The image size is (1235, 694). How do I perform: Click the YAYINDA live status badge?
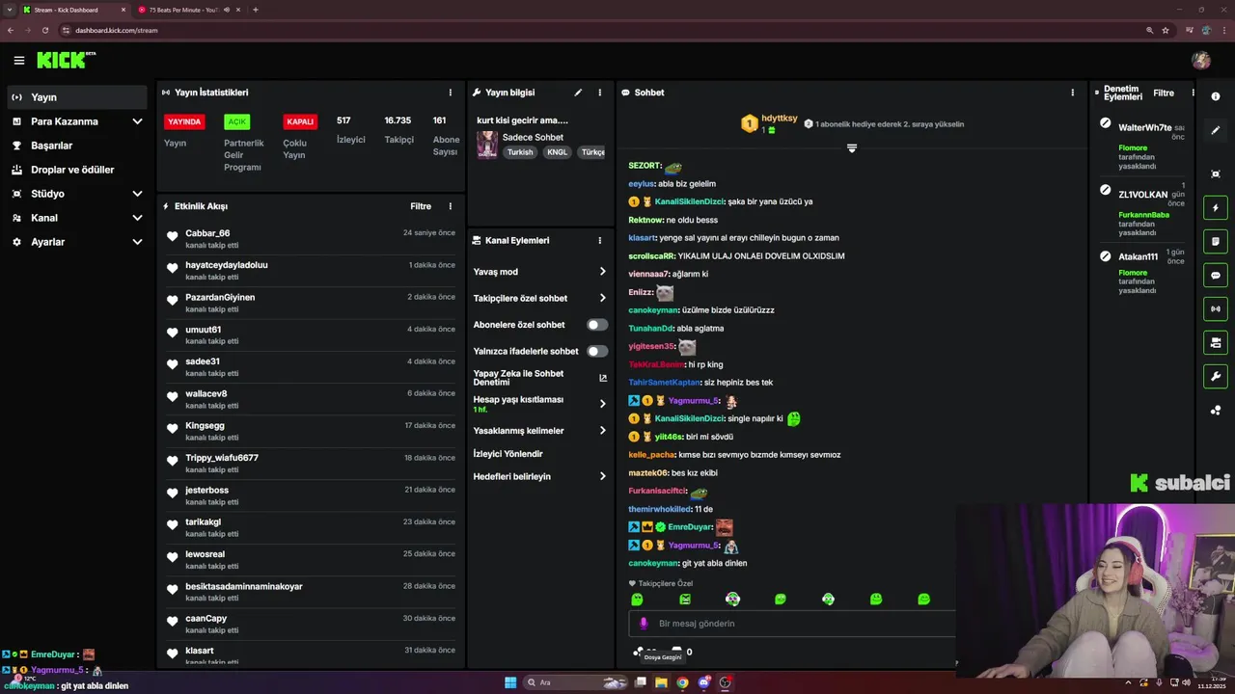tap(184, 121)
